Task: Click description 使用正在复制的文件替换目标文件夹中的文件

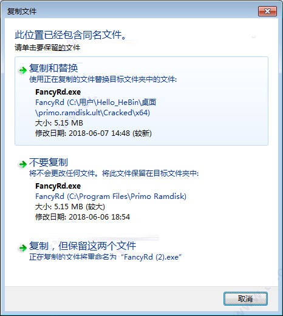Action: (x=103, y=79)
